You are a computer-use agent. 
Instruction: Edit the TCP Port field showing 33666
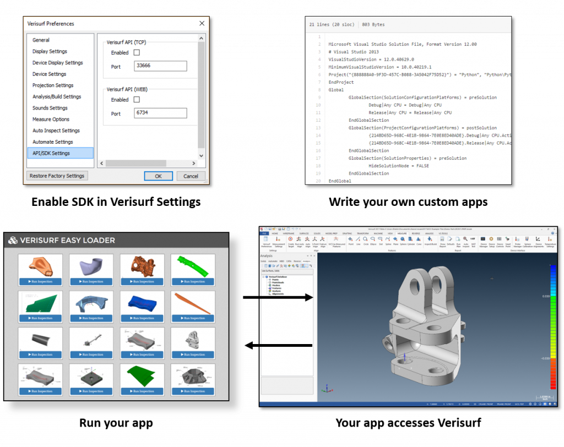coord(160,65)
